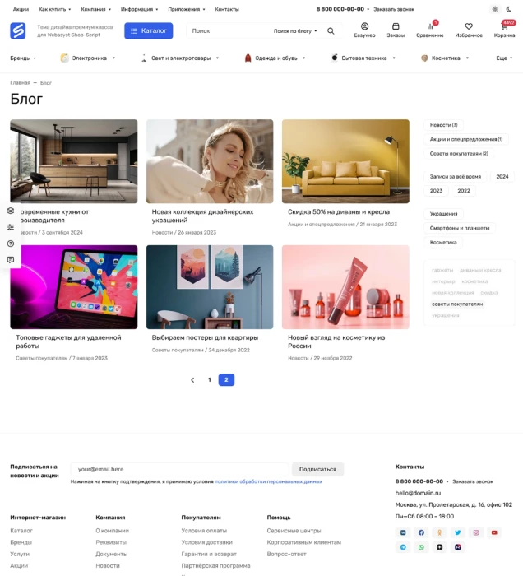This screenshot has width=523, height=576.
Task: Open the YouTube icon in footer
Action: coord(494,532)
